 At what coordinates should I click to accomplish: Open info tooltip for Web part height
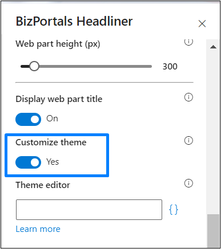[x=188, y=42]
